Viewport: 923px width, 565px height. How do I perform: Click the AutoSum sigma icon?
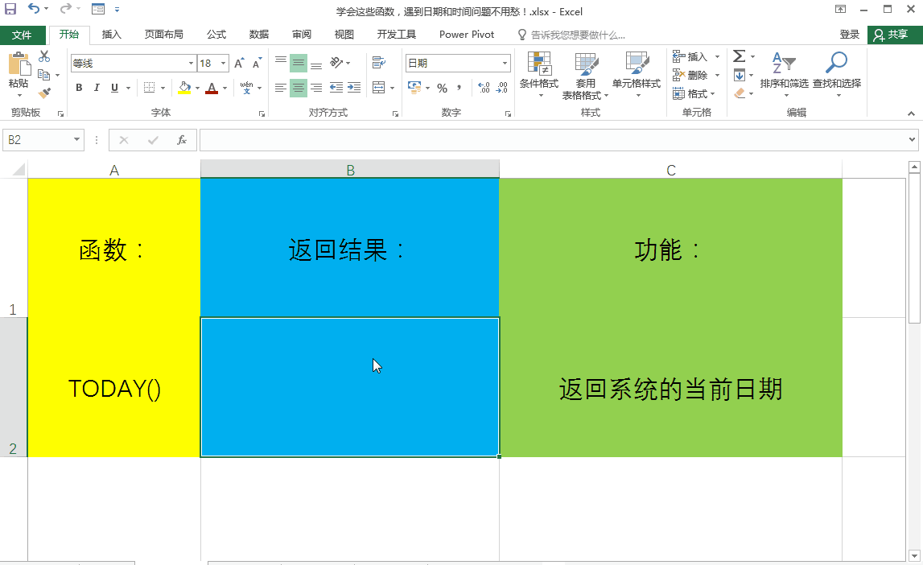740,56
